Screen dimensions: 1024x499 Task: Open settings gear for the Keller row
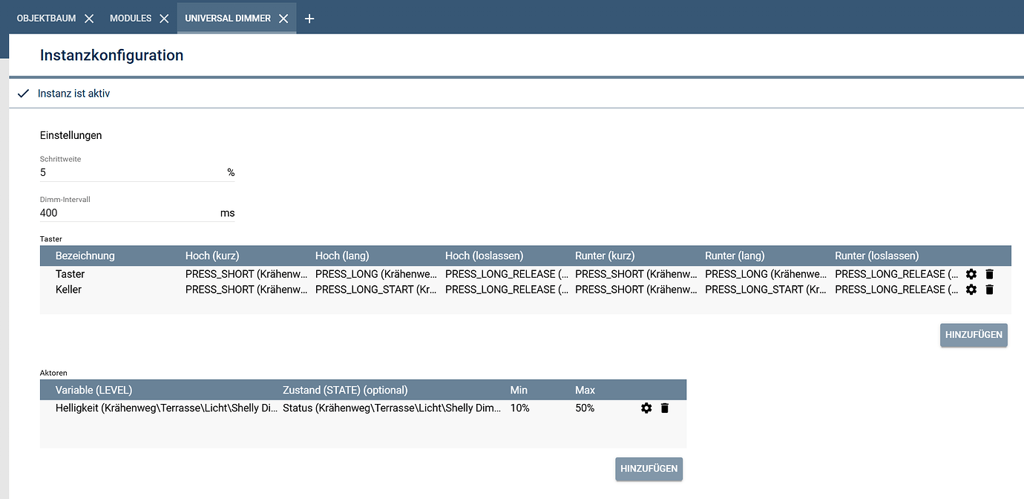[x=971, y=290]
